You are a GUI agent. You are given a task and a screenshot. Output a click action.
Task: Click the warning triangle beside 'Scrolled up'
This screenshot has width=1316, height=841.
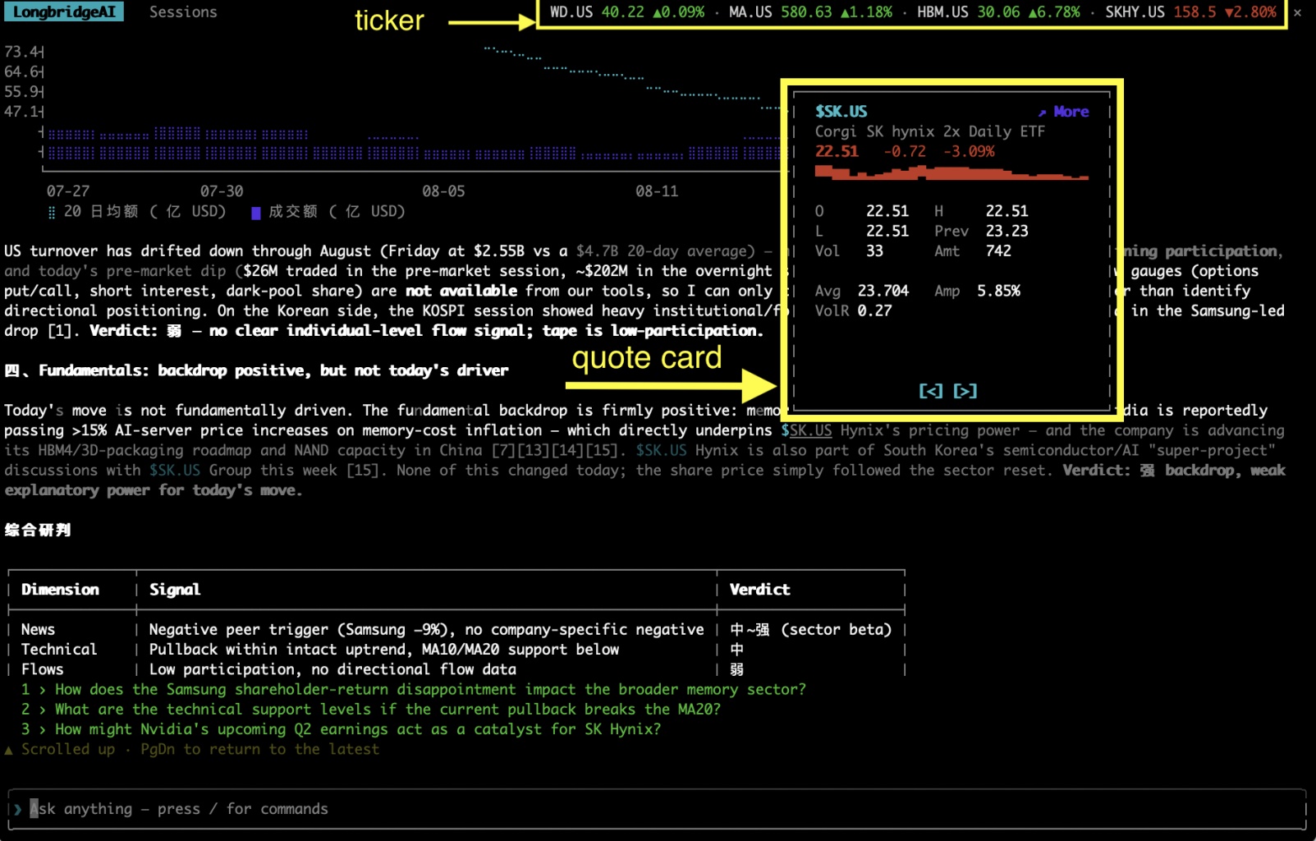point(9,750)
